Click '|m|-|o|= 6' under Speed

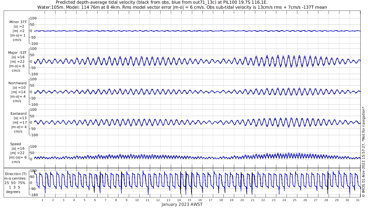pos(18,157)
